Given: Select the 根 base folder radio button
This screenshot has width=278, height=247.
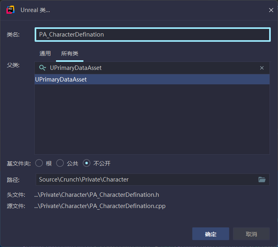Looking at the screenshot, I should (x=39, y=163).
